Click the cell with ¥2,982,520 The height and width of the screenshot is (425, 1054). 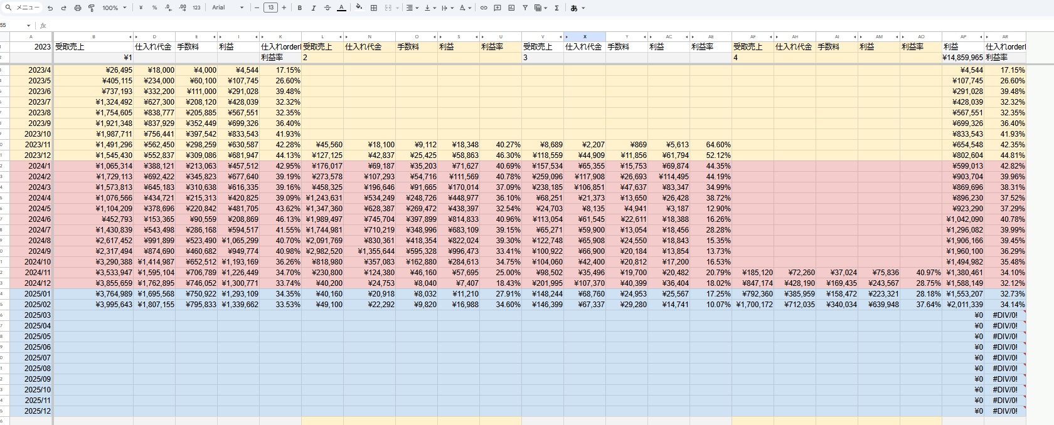[322, 251]
